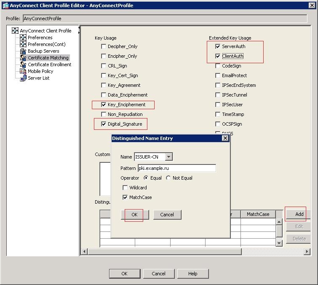
Task: Click the Certificate Enrollment tree icon
Action: click(23, 65)
